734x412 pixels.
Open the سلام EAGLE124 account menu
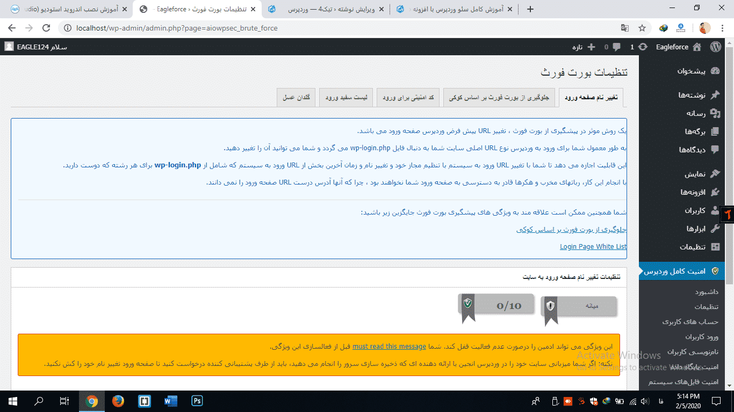point(35,47)
